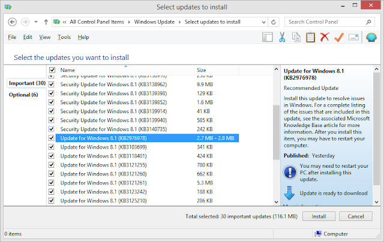Click the Cancel button
This screenshot has width=384, height=242.
point(356,216)
